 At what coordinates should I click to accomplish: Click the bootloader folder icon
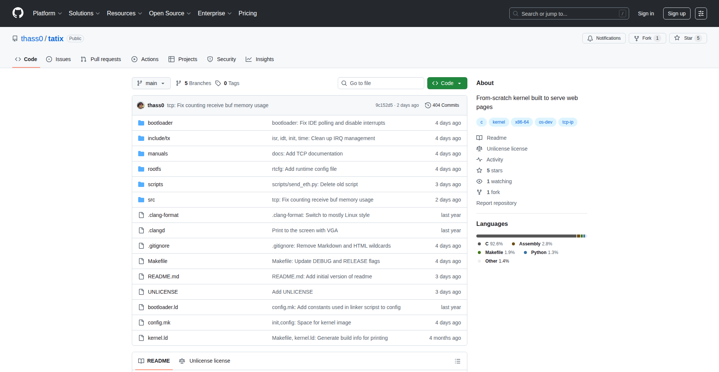141,123
